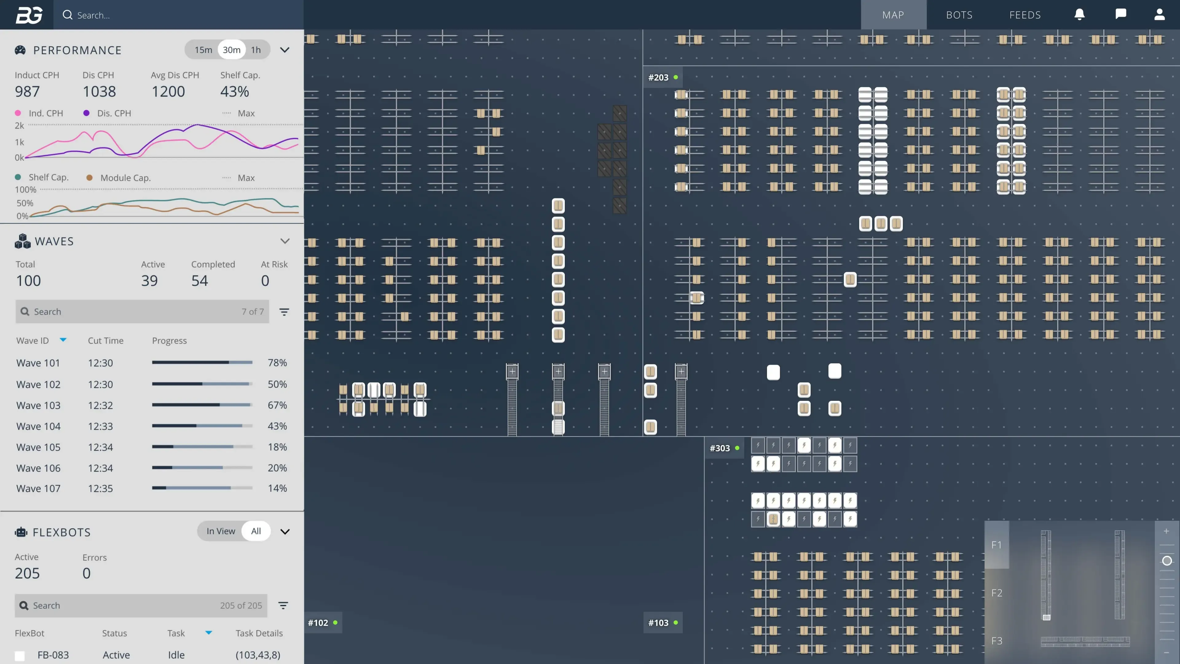Open the FlexBots list filter icon

click(283, 605)
